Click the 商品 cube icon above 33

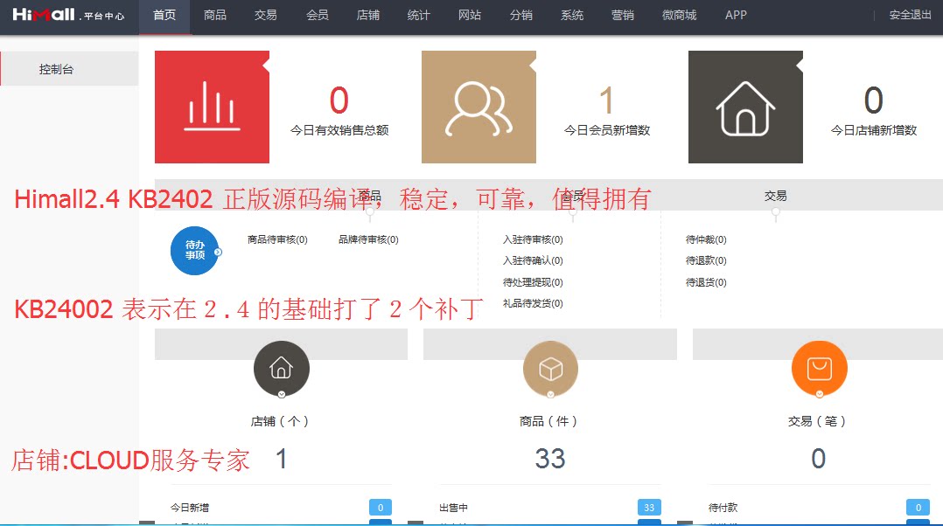pos(550,369)
